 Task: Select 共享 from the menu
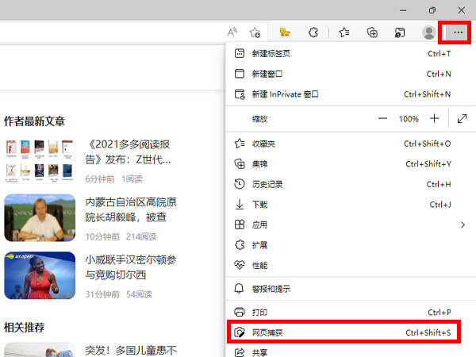pos(351,352)
